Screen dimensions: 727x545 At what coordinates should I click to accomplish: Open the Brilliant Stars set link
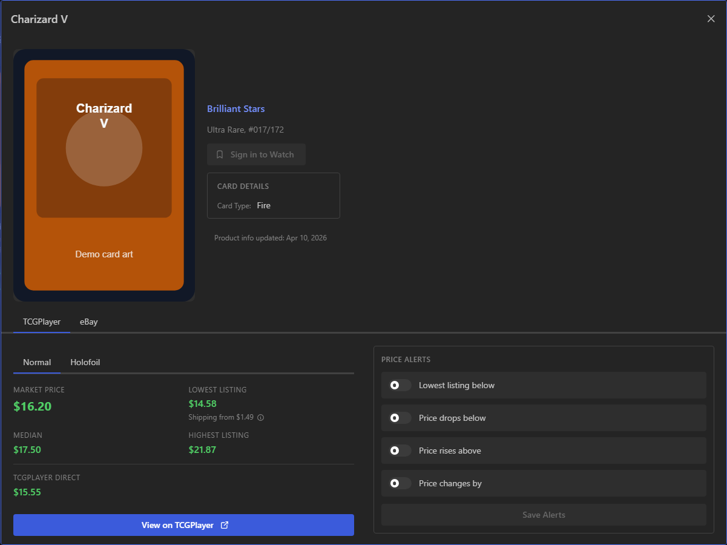(236, 109)
